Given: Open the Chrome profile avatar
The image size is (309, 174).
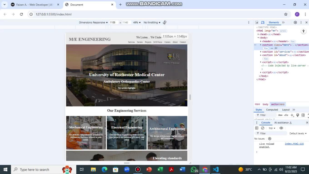Looking at the screenshot, I should (297, 14).
